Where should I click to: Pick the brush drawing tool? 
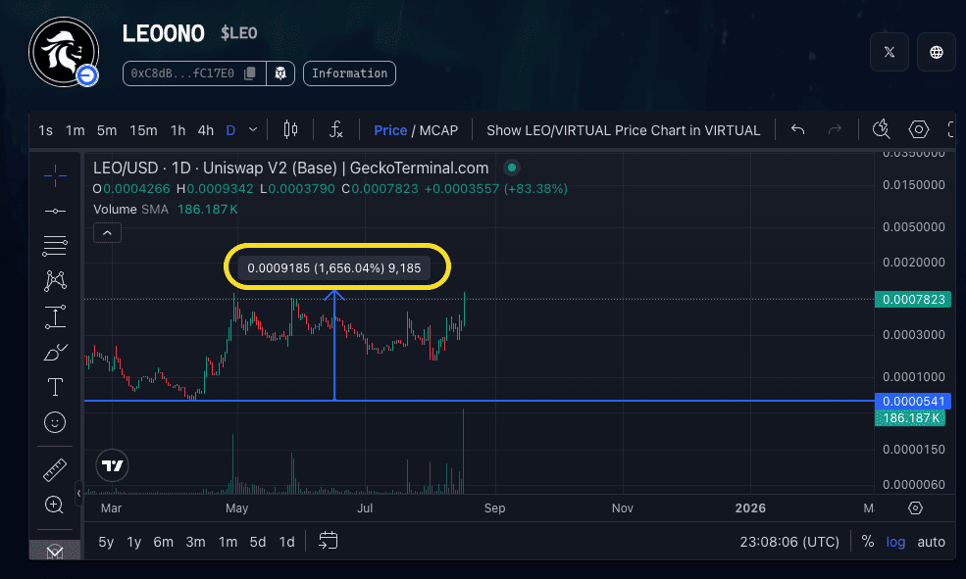coord(55,352)
